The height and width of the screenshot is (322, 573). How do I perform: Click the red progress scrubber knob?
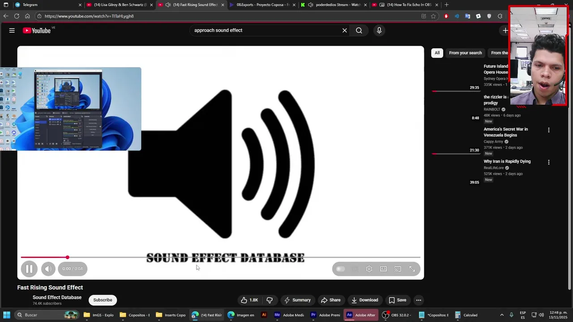point(67,257)
